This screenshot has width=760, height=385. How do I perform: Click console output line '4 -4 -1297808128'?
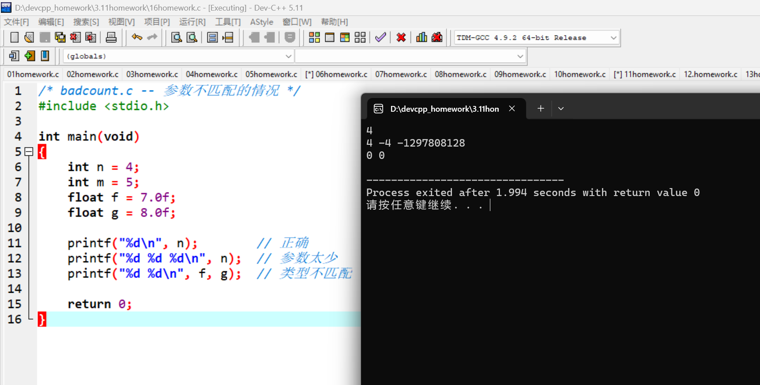[416, 143]
